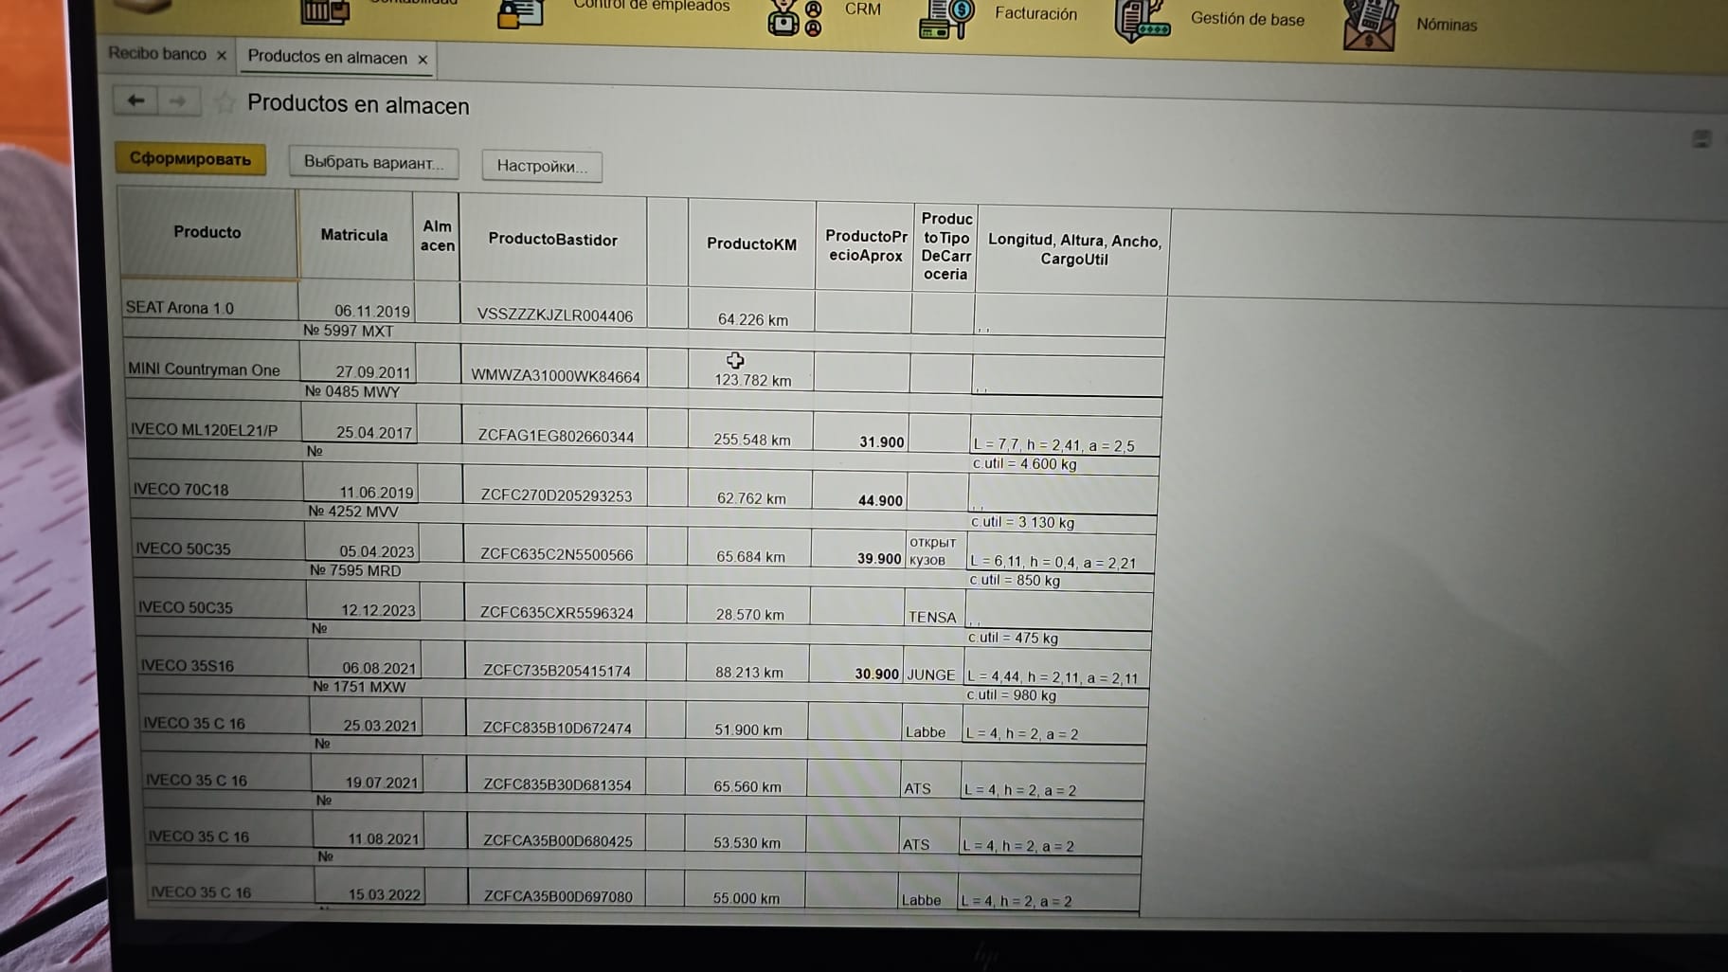Click the print icon at right edge
The image size is (1728, 972).
[1701, 140]
